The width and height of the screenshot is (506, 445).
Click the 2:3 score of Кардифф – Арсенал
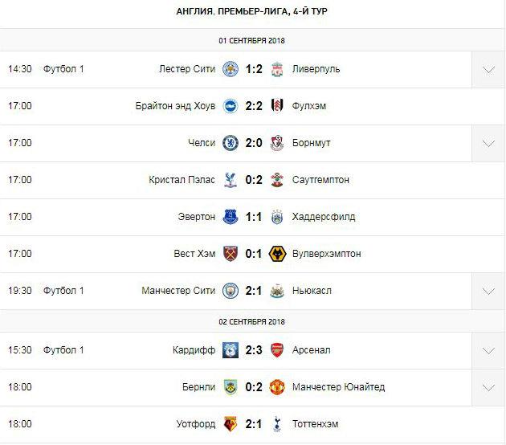click(x=254, y=350)
